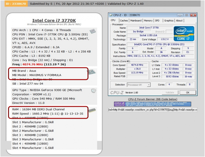
Task: Click the Ext. Model value 3A
Action: coord(161,52)
